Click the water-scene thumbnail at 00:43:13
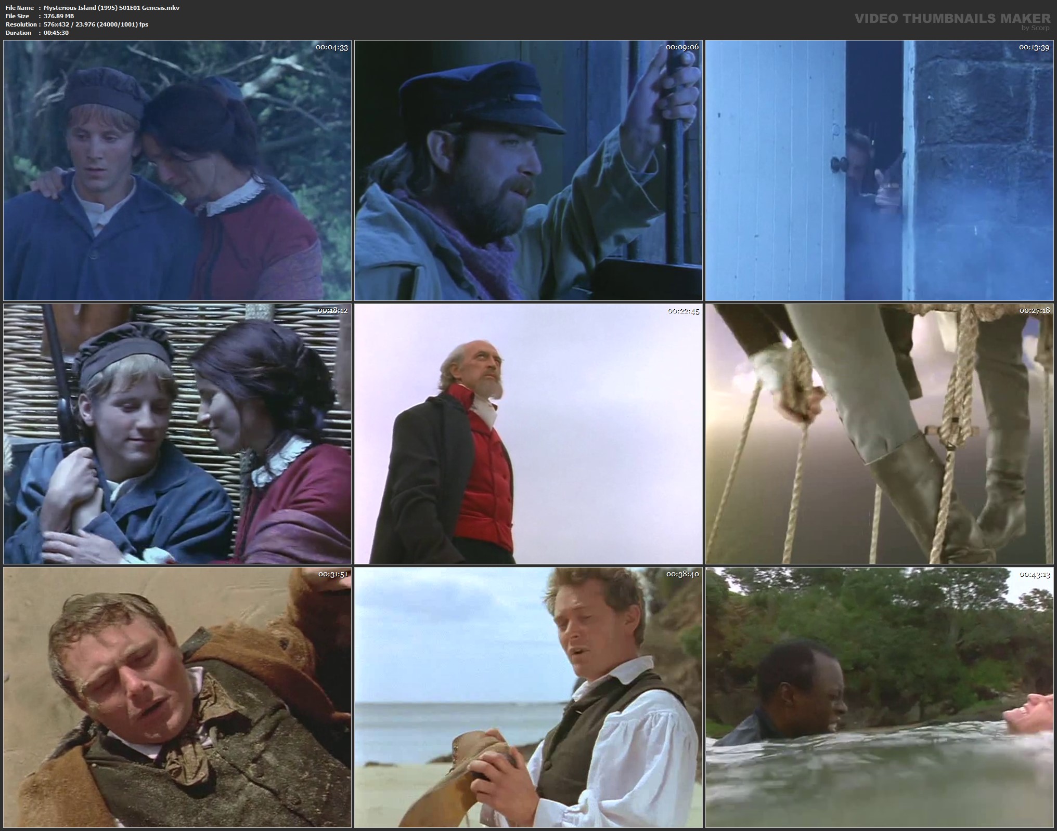Screen dimensions: 1057x831 [879, 697]
